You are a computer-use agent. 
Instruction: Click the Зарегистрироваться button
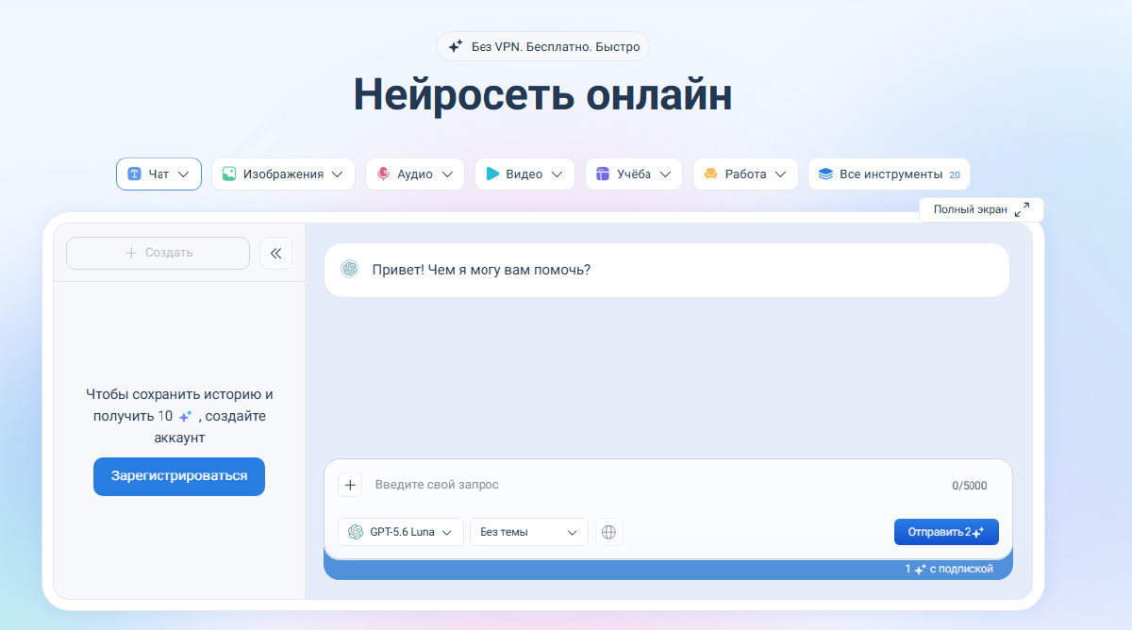(x=179, y=476)
